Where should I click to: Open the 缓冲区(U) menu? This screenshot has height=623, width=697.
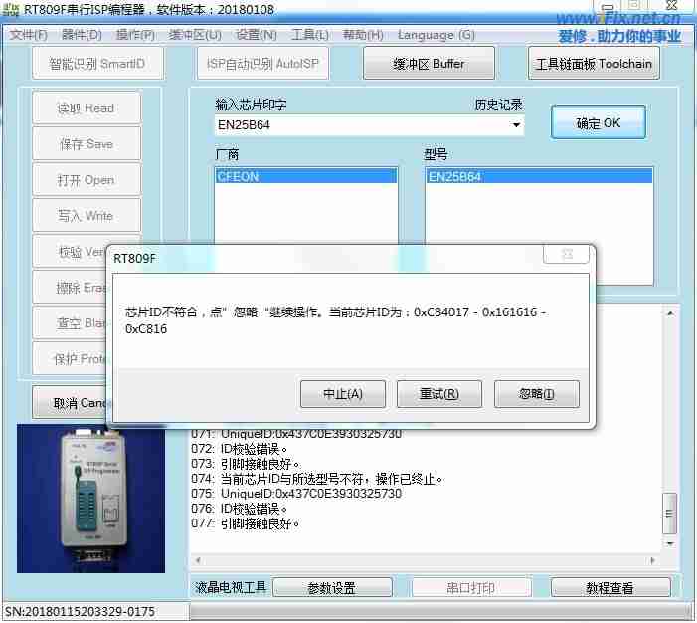[195, 35]
